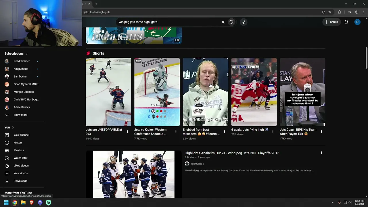Open Streamlabs app in taskbar
Image resolution: width=368 pixels, height=207 pixels.
[x=49, y=202]
